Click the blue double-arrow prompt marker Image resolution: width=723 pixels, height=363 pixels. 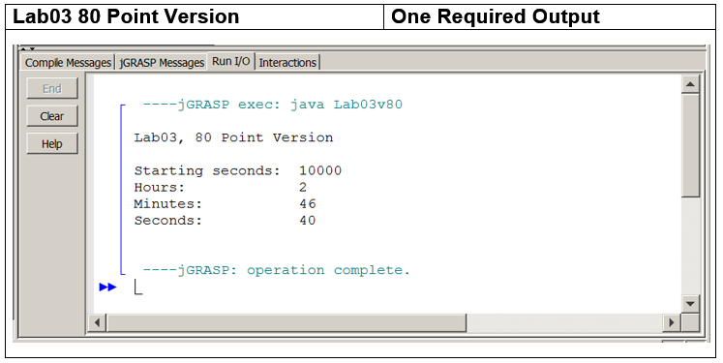coord(107,287)
